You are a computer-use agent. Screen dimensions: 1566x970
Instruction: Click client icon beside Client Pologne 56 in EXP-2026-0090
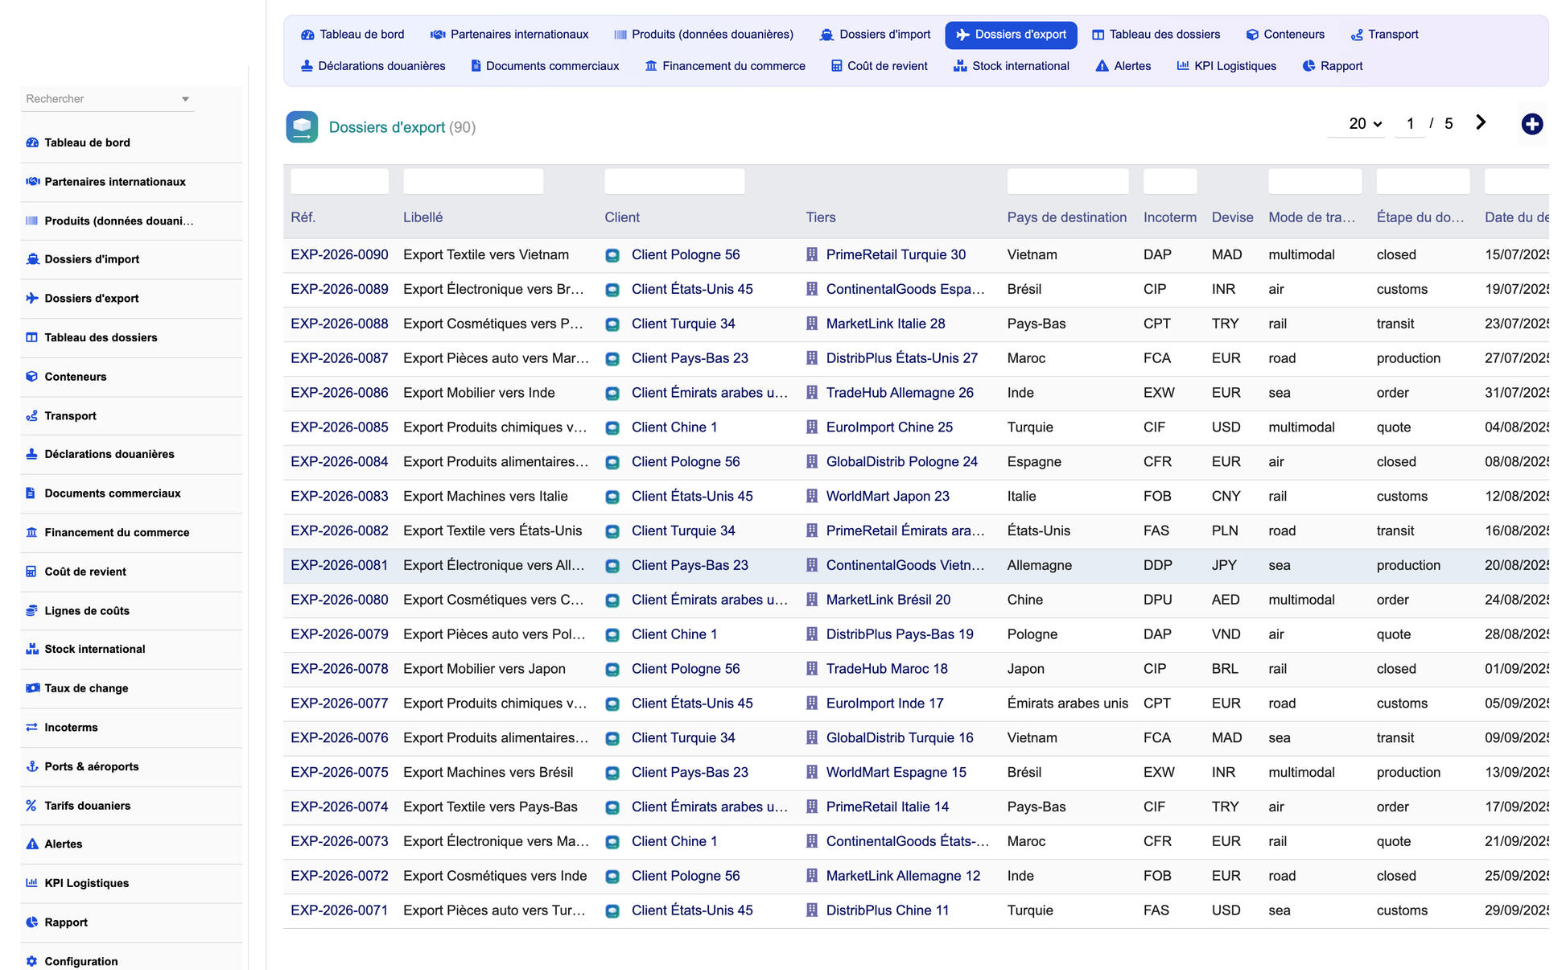pos(612,255)
